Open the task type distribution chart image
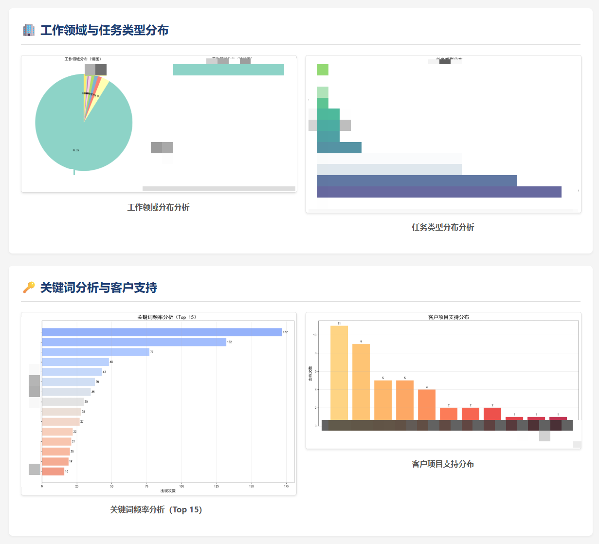This screenshot has width=599, height=544. point(443,134)
